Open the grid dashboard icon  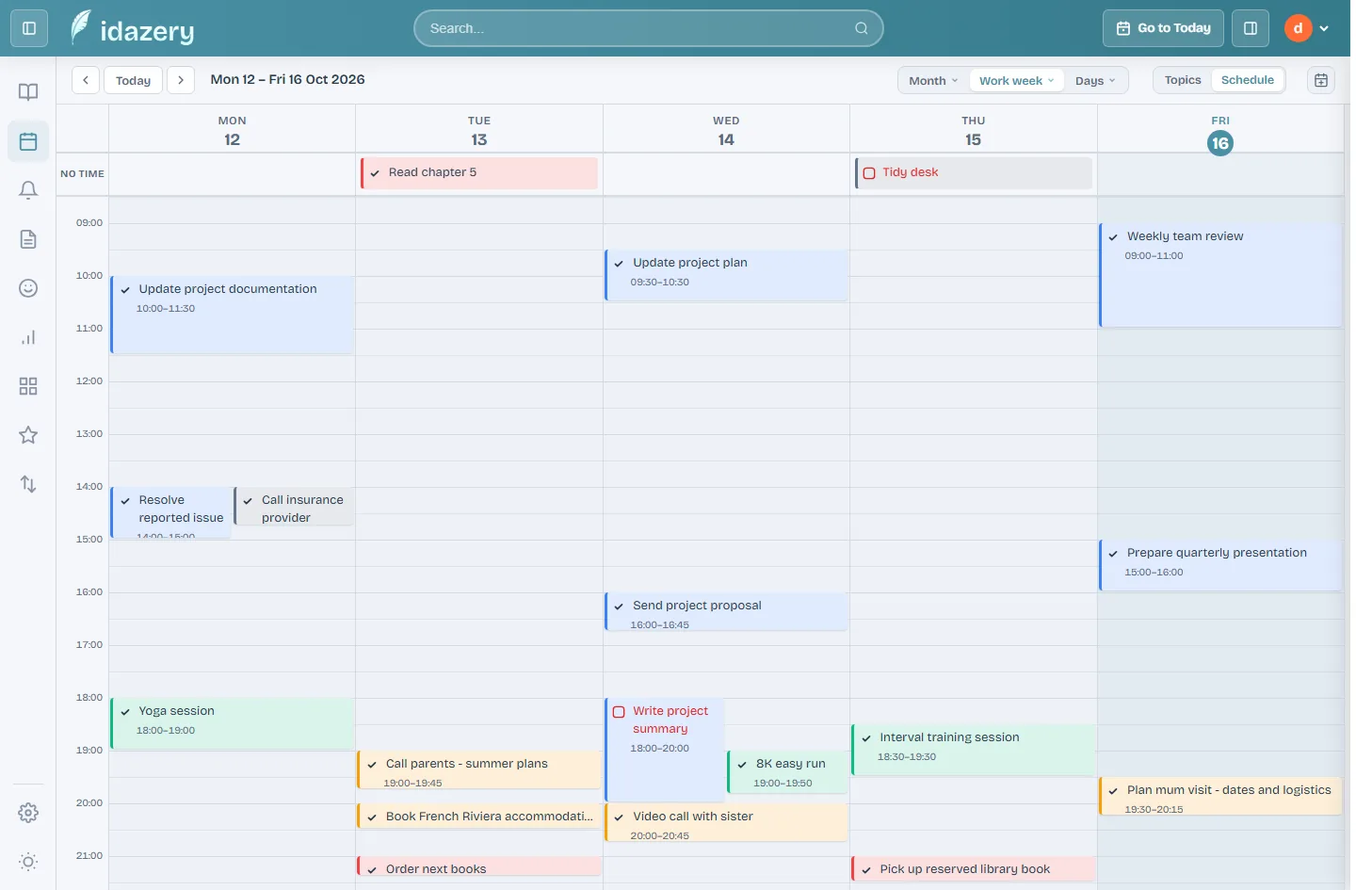pos(28,386)
